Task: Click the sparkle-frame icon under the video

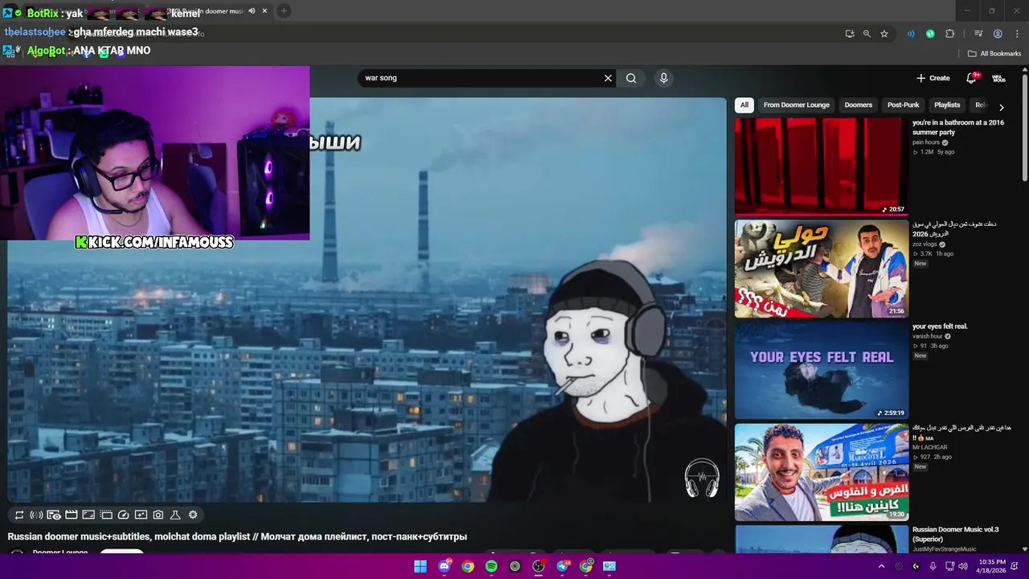Action: point(141,515)
